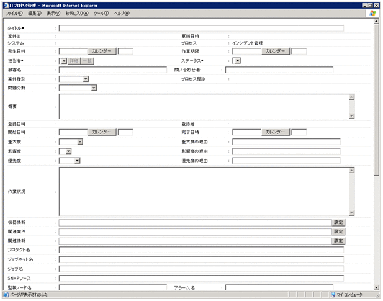The image size is (383, 301).
Task: Click the カレンダー button next to 発生日時
Action: (102, 52)
